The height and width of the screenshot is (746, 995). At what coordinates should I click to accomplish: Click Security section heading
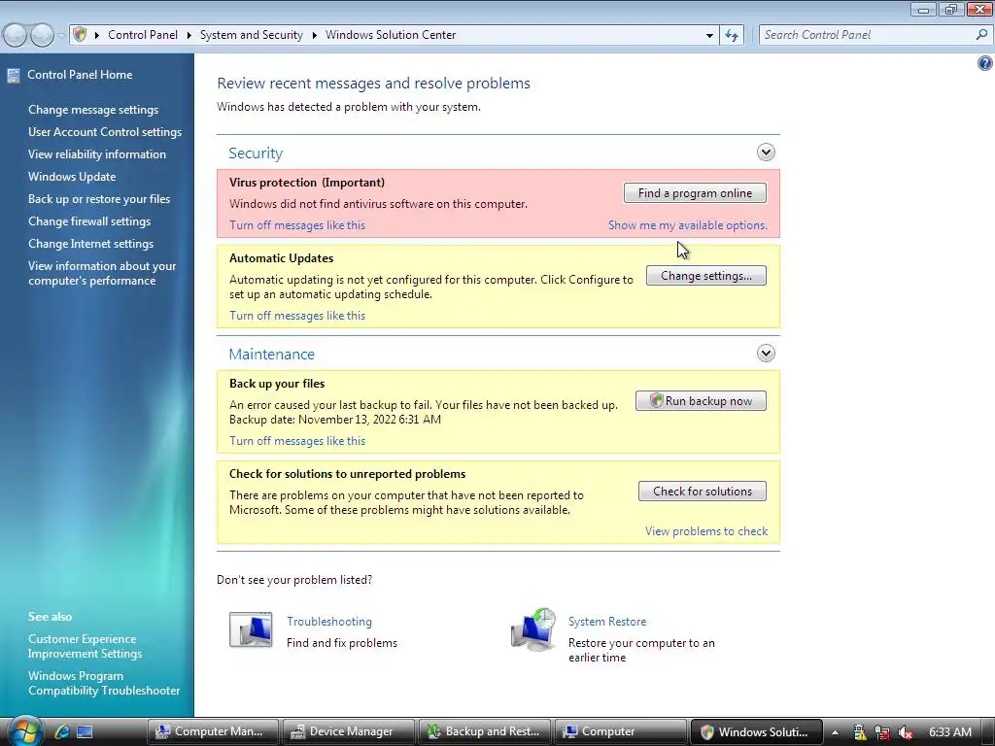[256, 153]
